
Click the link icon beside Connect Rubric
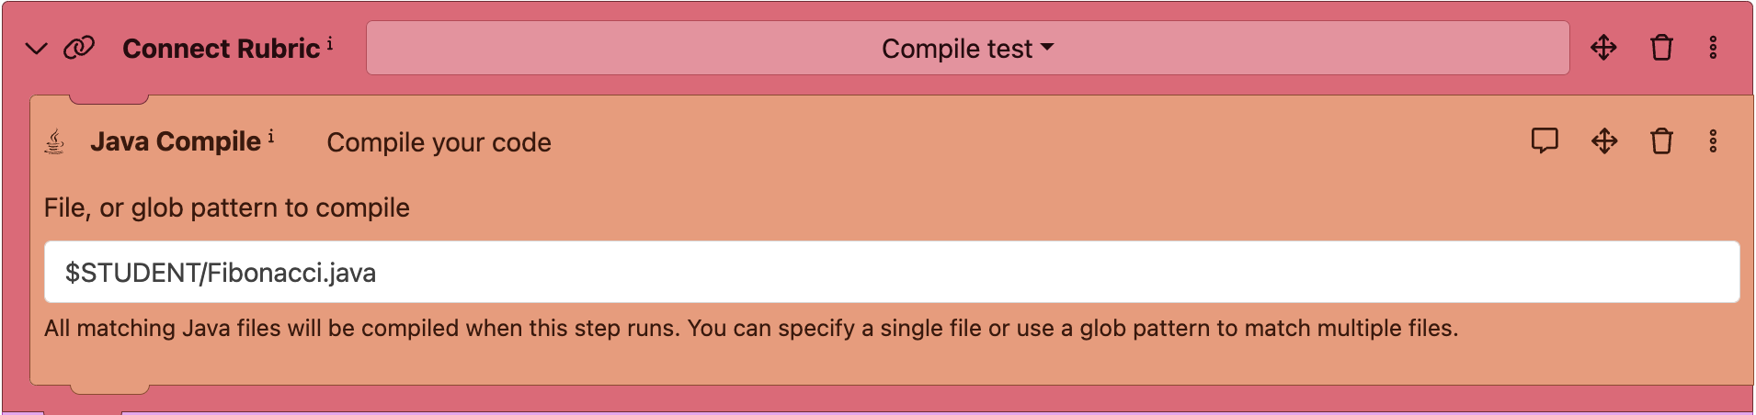tap(79, 48)
